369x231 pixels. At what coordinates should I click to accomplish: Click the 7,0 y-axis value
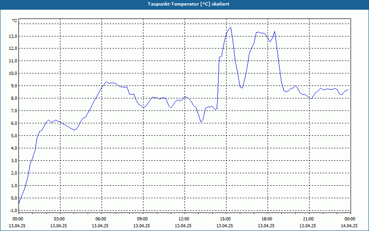[14, 111]
